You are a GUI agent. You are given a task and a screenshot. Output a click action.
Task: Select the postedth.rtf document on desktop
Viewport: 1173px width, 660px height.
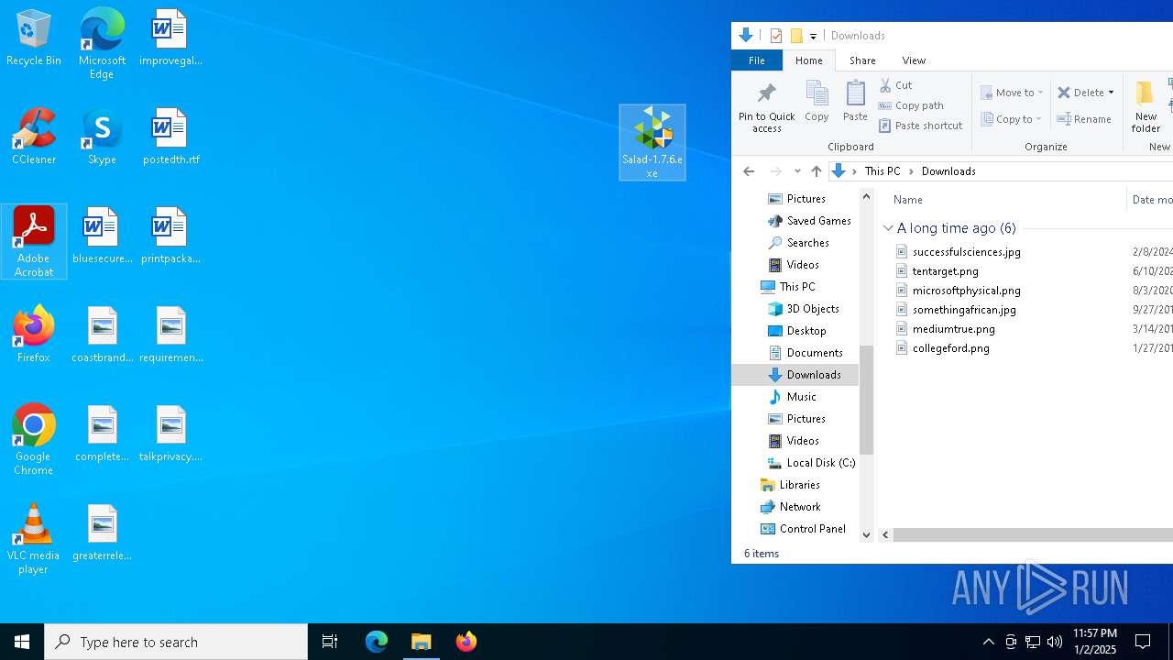pyautogui.click(x=170, y=137)
